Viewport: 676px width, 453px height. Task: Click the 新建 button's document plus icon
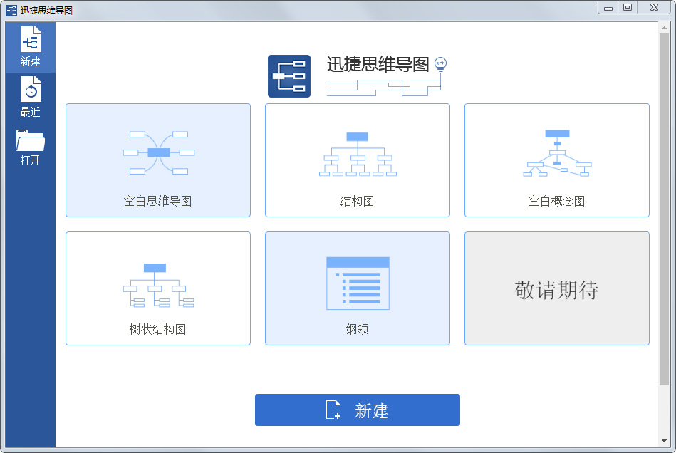click(333, 410)
